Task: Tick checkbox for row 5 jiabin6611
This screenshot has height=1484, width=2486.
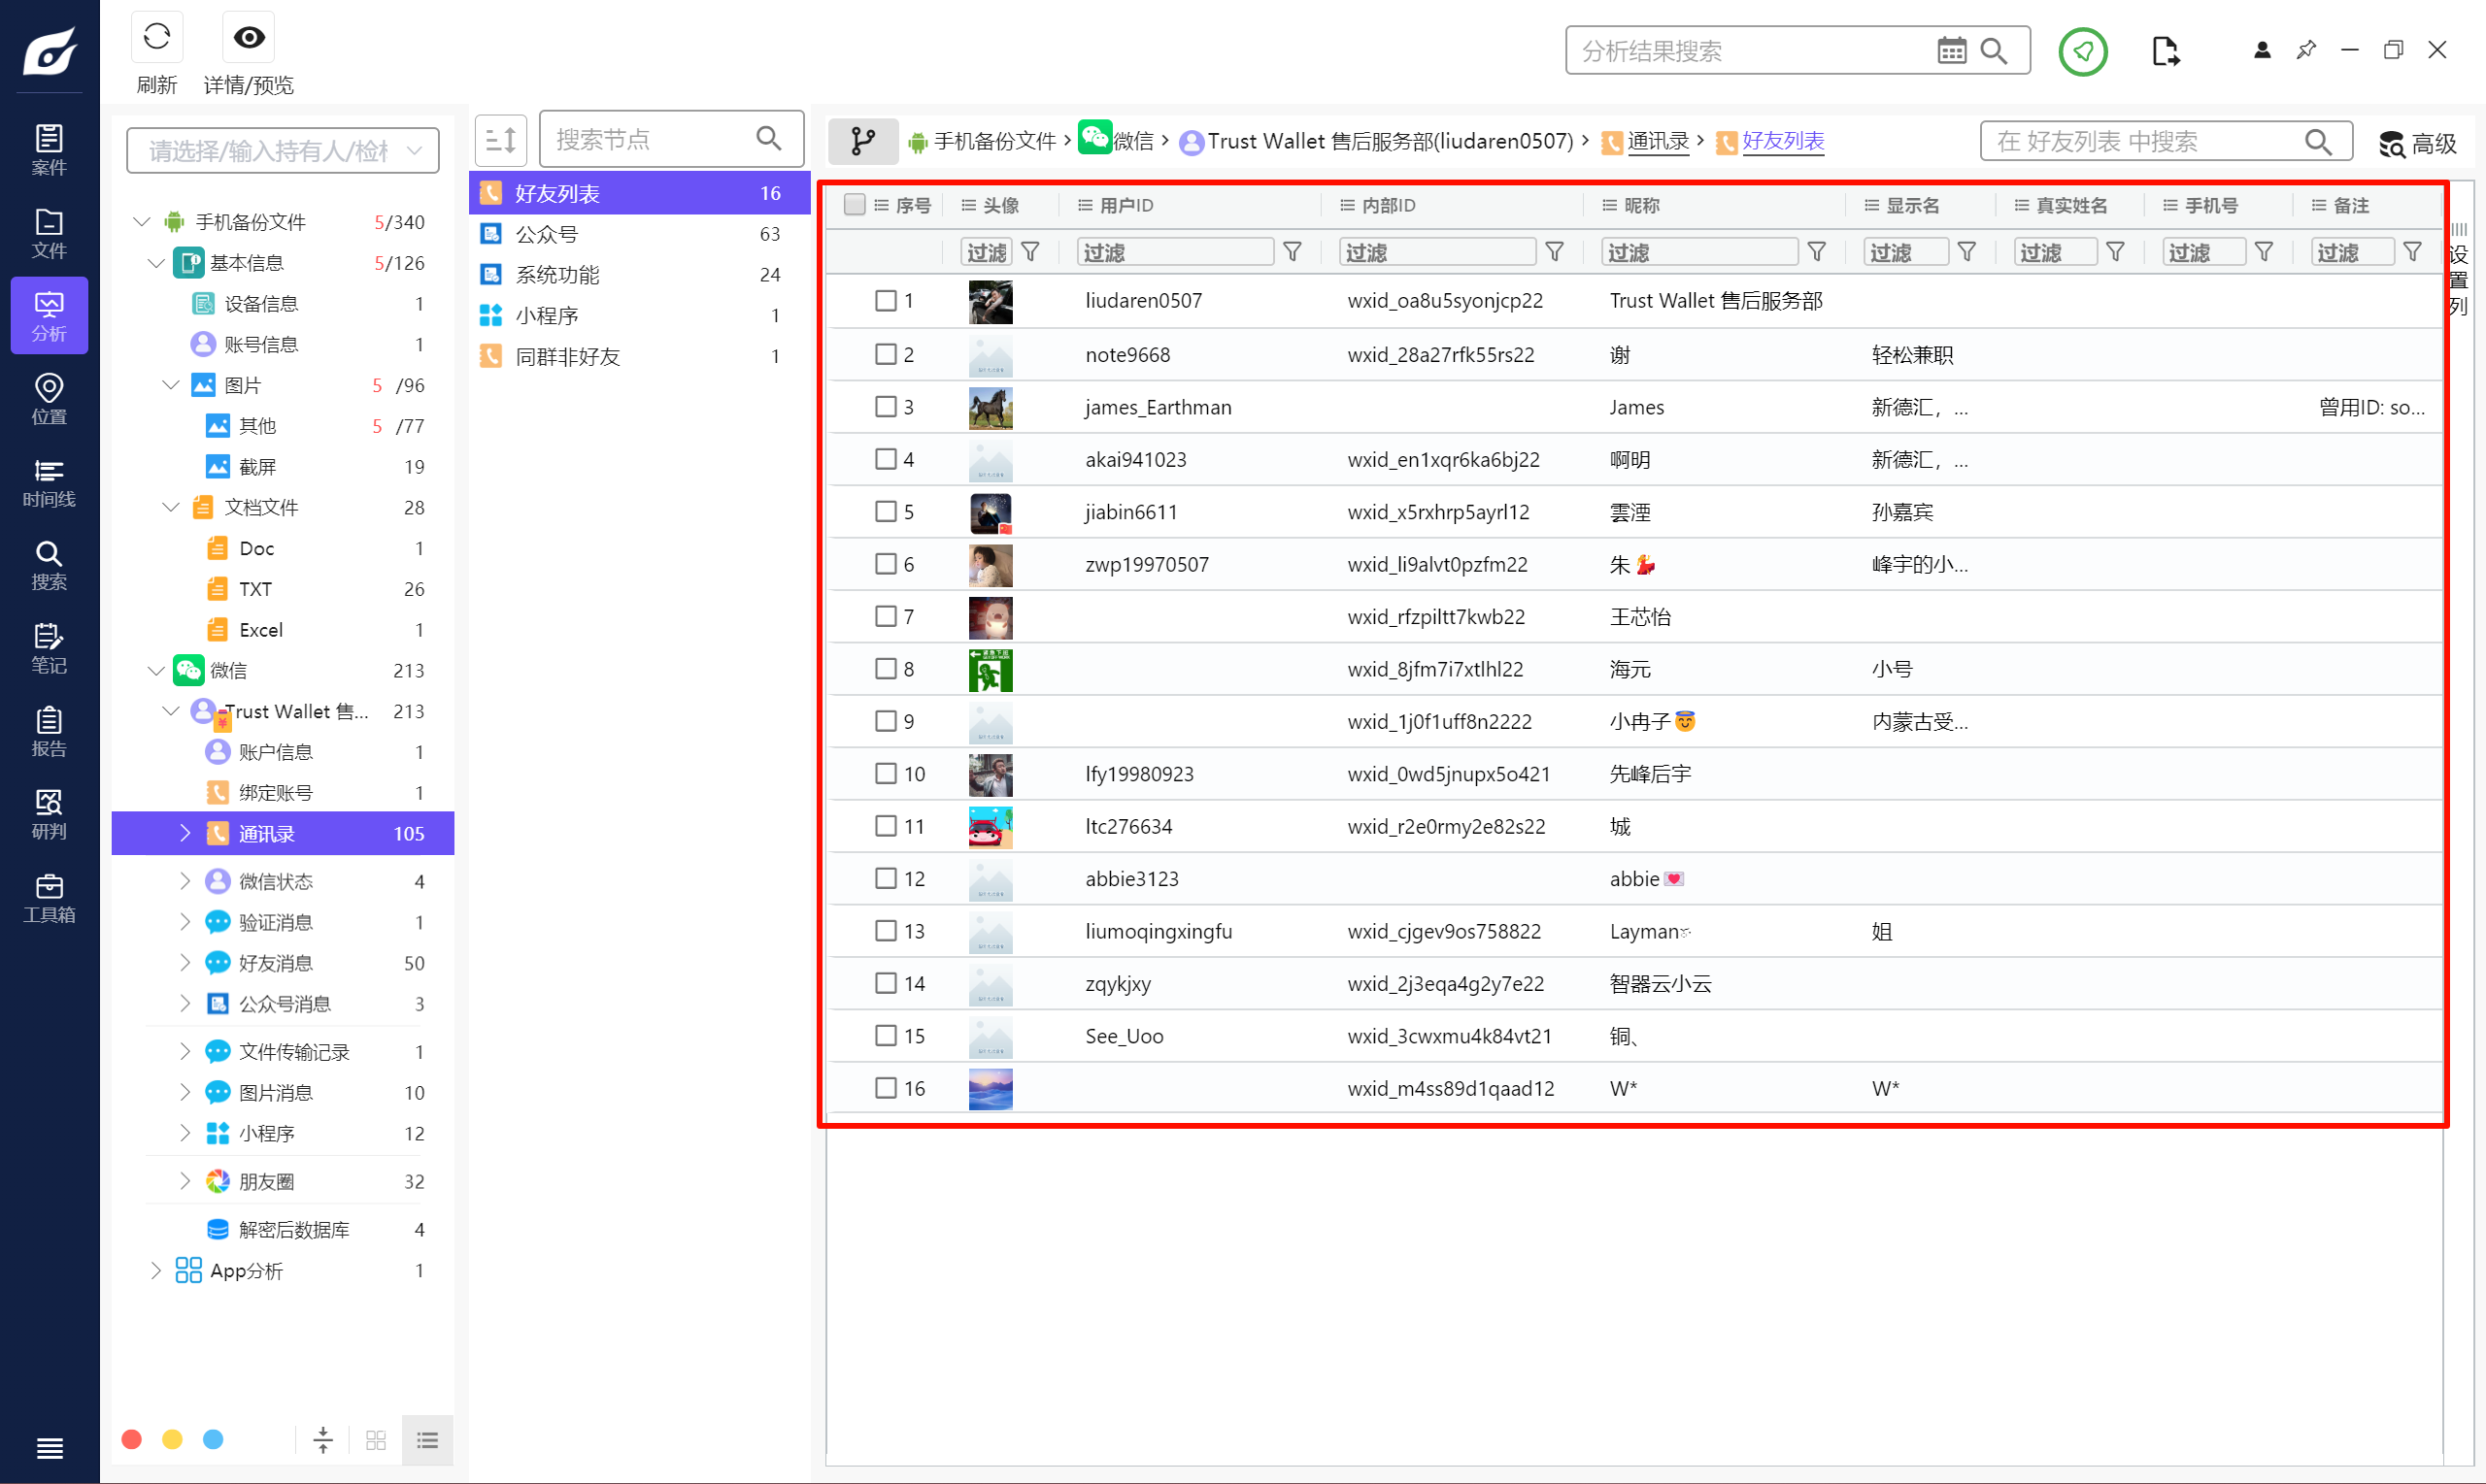Action: coord(886,511)
